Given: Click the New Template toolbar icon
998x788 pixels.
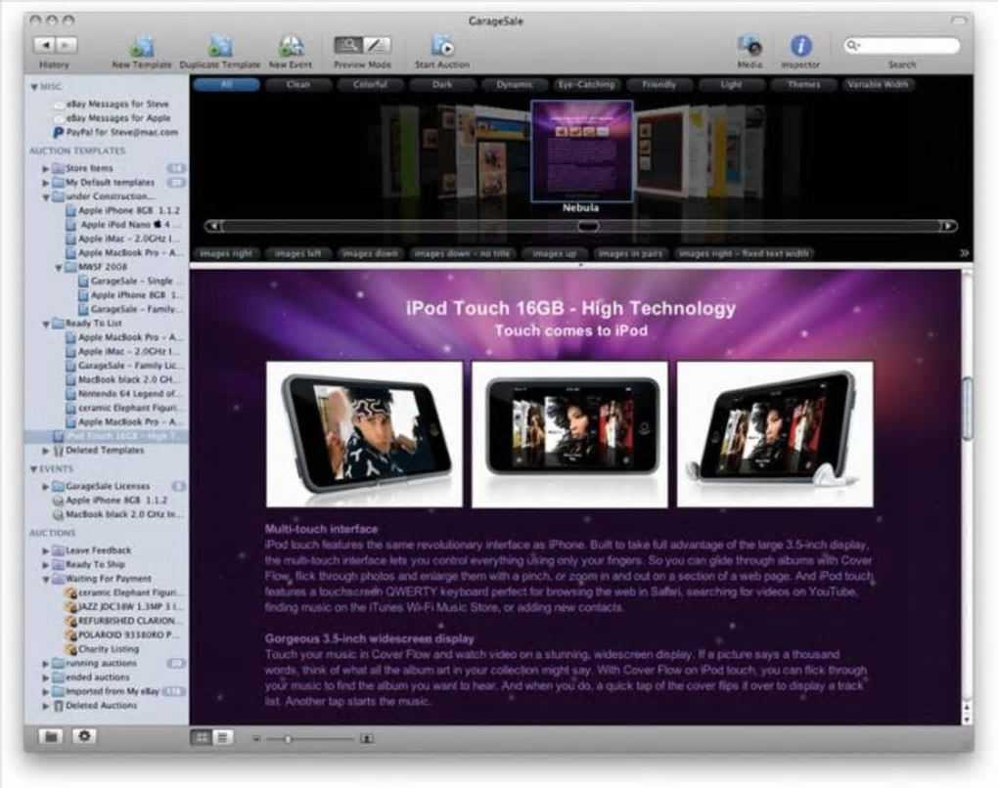Looking at the screenshot, I should click(143, 46).
